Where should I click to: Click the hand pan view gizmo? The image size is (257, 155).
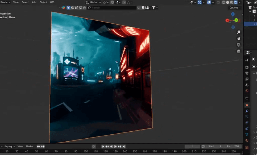[x=239, y=39]
